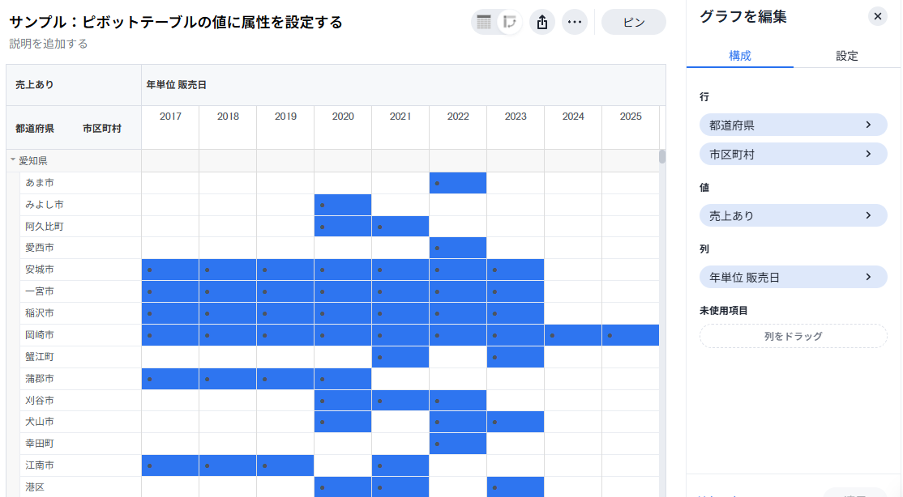Select the 岡崎市 row label

click(39, 335)
